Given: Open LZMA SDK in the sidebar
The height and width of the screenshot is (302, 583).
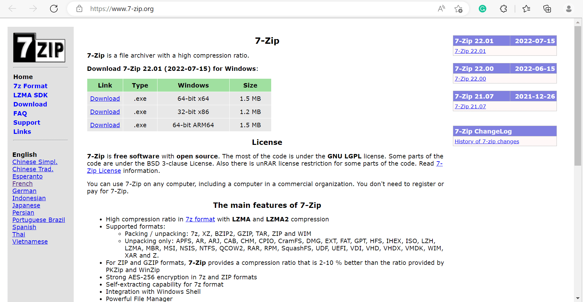Looking at the screenshot, I should click(31, 95).
